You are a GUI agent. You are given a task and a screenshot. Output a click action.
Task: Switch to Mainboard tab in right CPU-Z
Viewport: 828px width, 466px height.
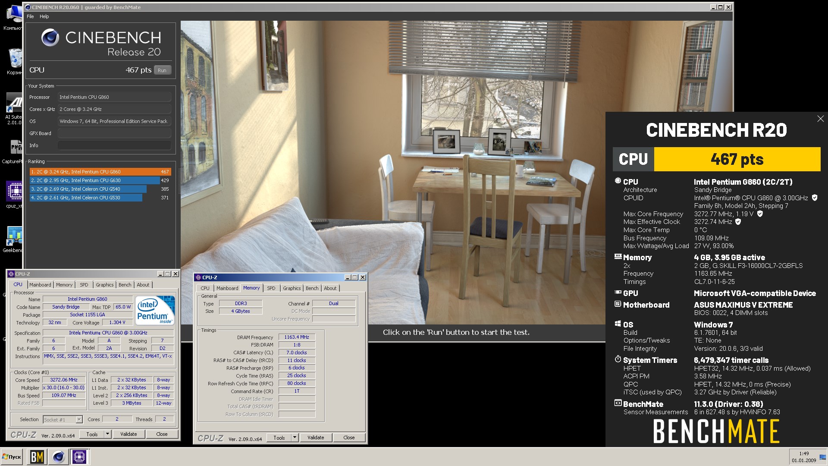(227, 288)
